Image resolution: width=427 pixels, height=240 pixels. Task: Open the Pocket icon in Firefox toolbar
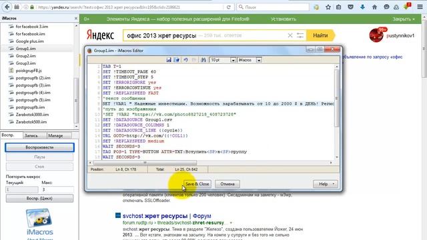click(350, 7)
